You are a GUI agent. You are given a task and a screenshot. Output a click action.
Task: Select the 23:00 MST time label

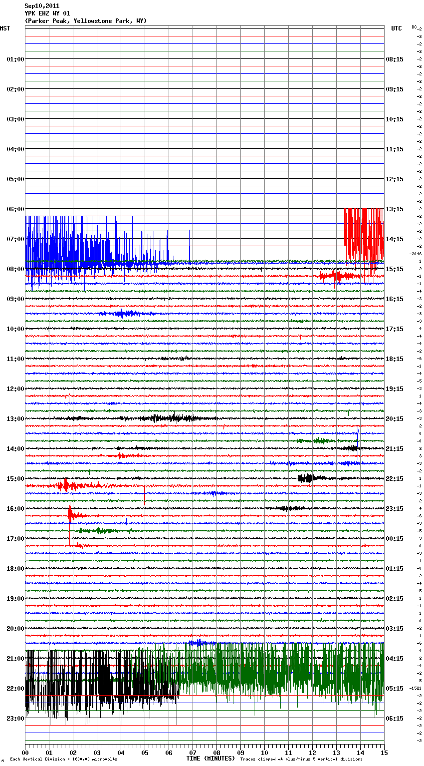(x=15, y=719)
